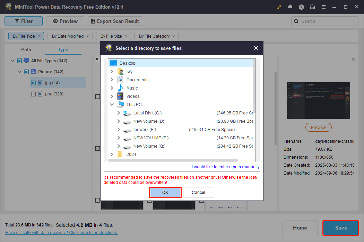Click the png file type icon
The height and width of the screenshot is (242, 364).
40,94
